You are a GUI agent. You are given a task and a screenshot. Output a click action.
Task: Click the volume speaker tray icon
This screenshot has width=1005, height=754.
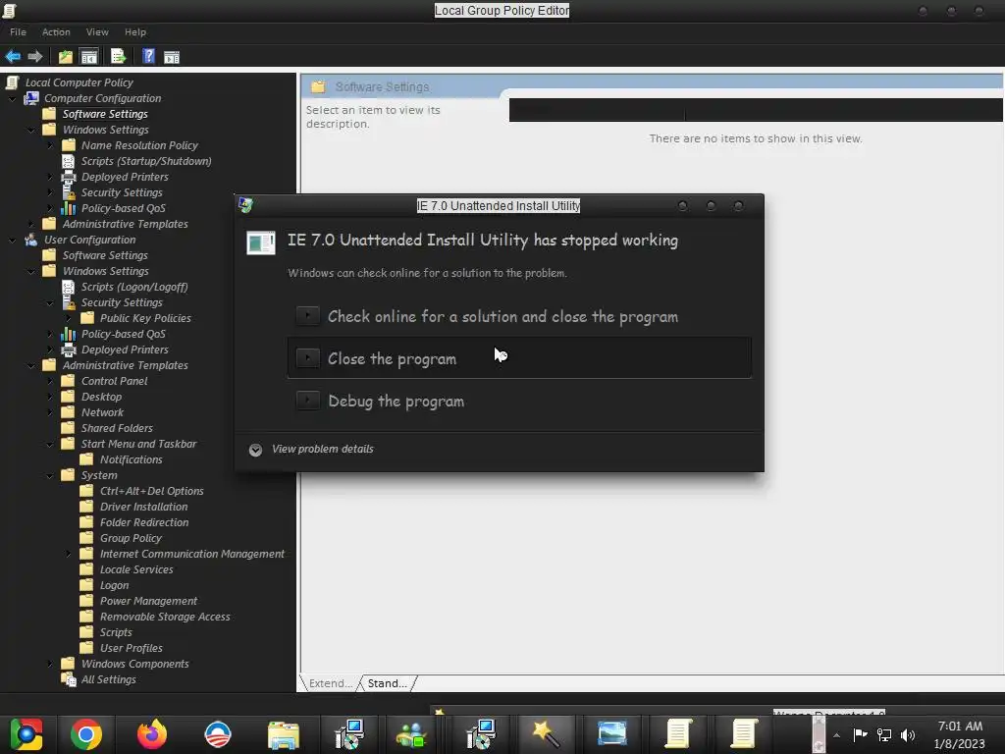(908, 735)
